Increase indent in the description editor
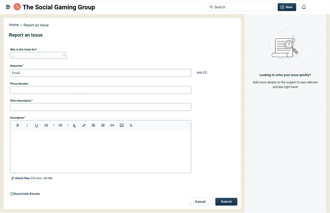 point(103,125)
